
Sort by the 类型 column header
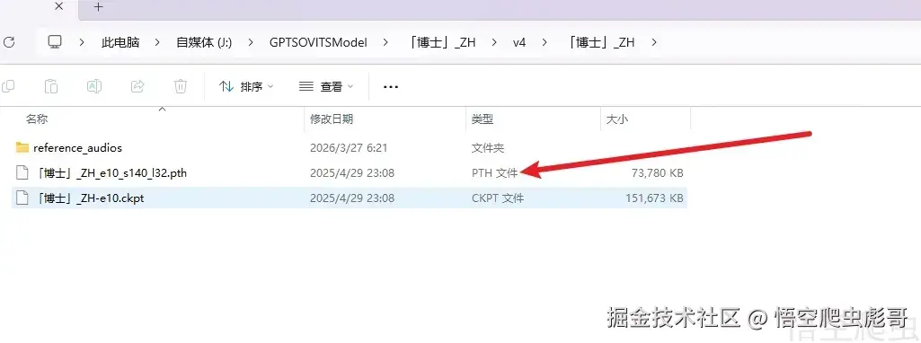(483, 119)
